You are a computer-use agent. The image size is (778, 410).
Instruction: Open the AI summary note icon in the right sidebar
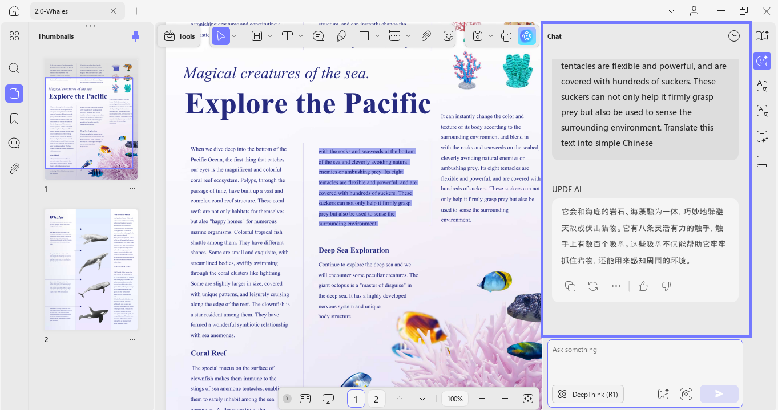[762, 136]
